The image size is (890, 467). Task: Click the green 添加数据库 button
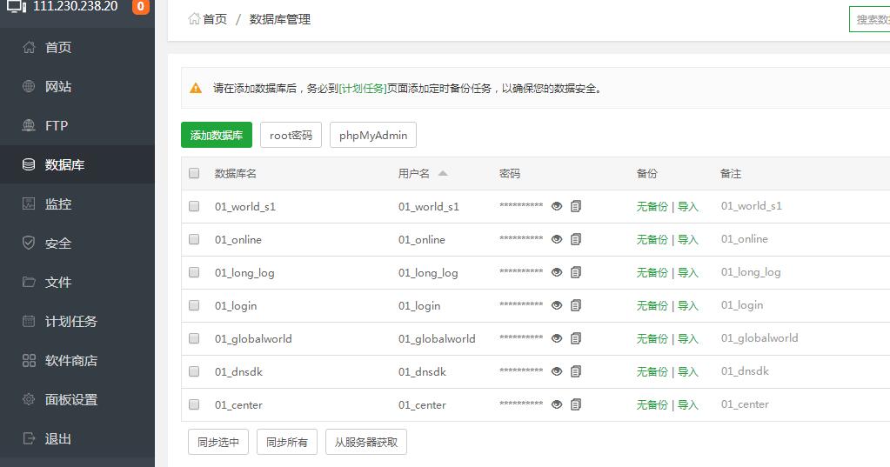tap(217, 136)
